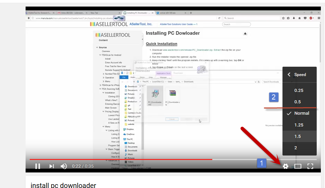Collapse the Pricing Display node
325x188 pixels.
click(103, 112)
